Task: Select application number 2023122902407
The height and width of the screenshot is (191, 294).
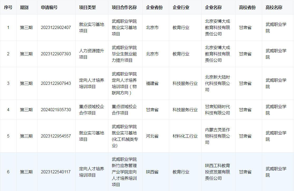Action: coord(56,27)
